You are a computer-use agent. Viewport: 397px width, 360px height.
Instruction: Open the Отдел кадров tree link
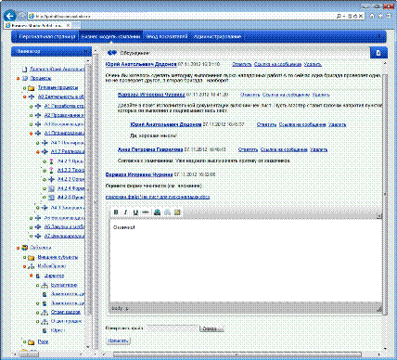tap(65, 313)
